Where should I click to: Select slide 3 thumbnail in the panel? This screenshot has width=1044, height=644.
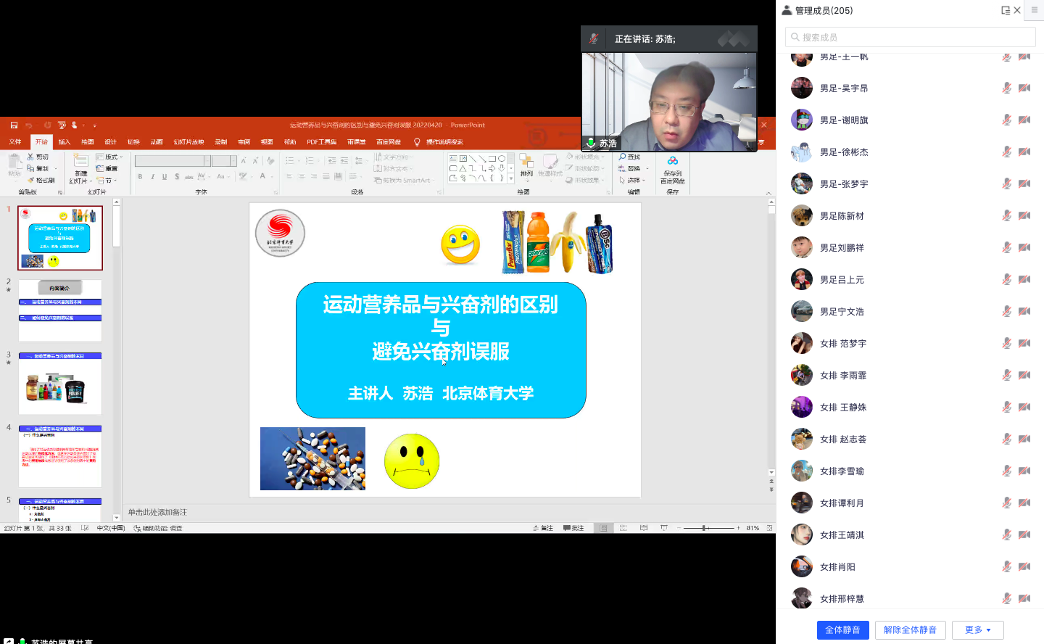tap(60, 384)
